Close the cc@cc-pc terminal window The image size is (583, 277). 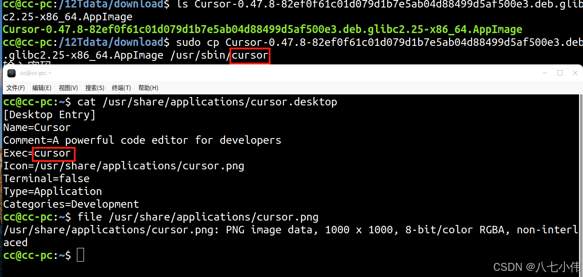pyautogui.click(x=575, y=73)
